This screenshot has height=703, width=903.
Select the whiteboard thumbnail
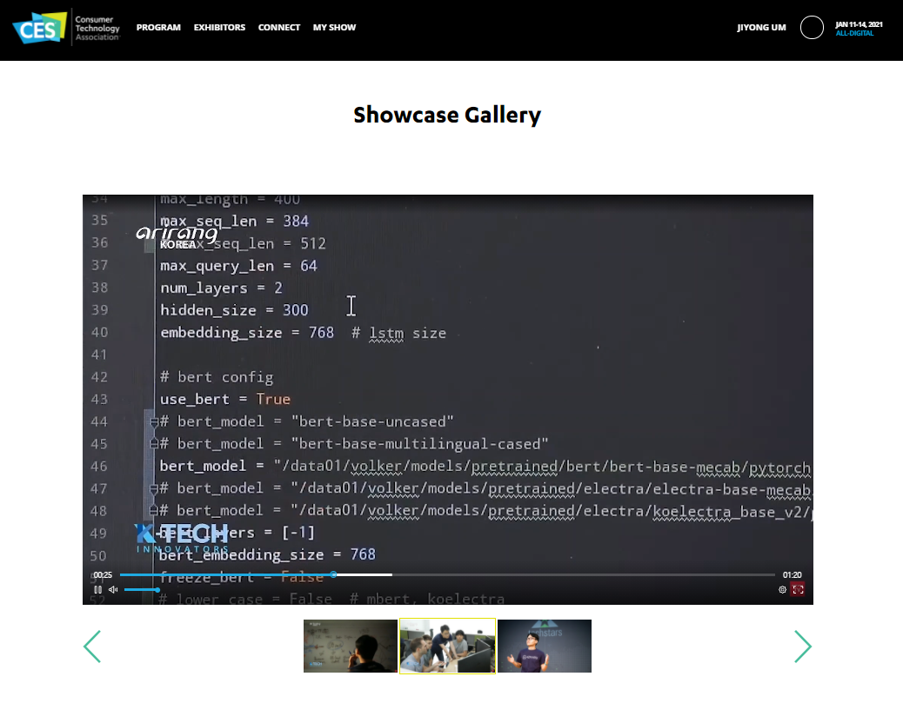(350, 646)
